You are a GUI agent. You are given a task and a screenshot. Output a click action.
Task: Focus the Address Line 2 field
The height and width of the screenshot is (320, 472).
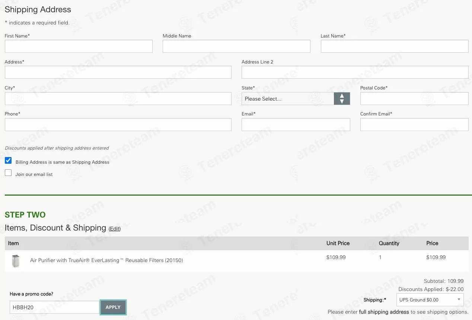click(355, 72)
